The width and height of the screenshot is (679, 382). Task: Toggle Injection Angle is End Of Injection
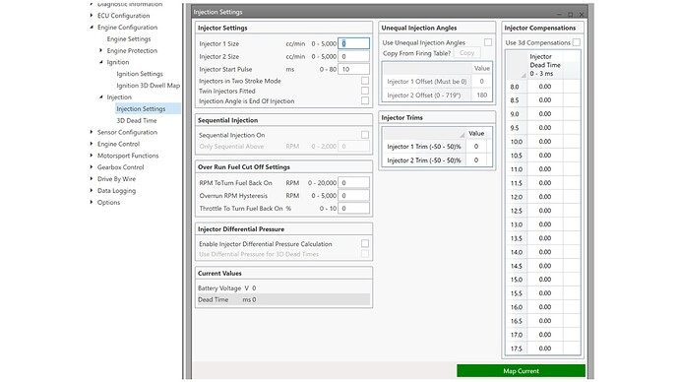click(365, 100)
